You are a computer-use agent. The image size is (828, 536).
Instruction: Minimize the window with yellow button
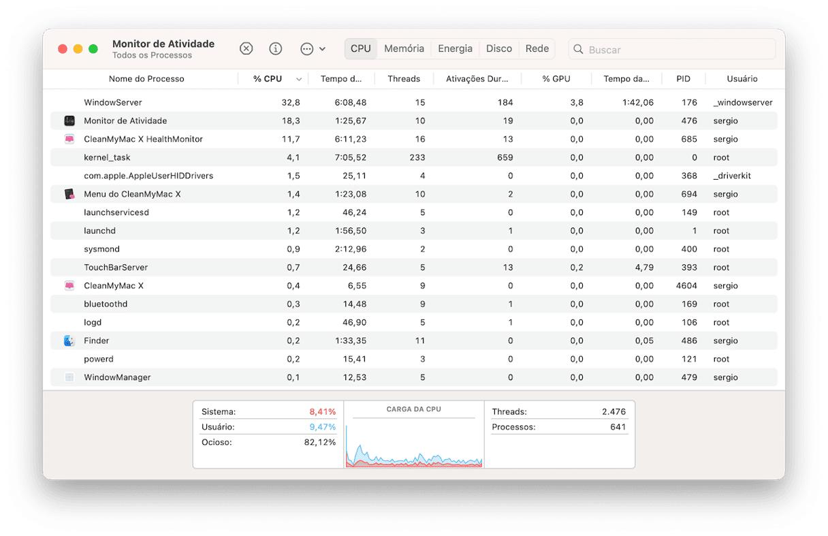[78, 49]
